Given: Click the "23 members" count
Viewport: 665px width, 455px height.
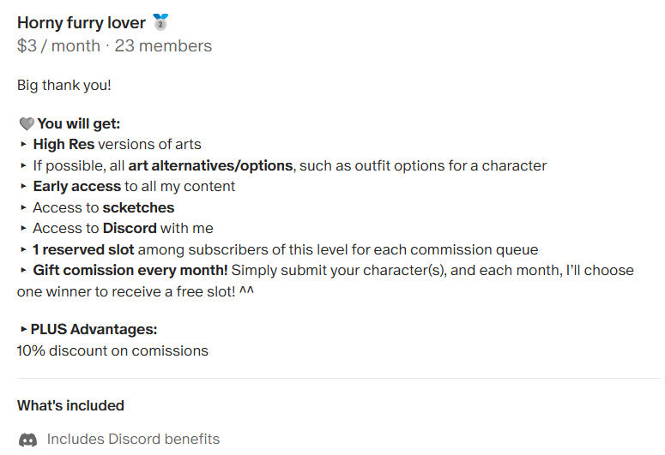Looking at the screenshot, I should point(163,46).
